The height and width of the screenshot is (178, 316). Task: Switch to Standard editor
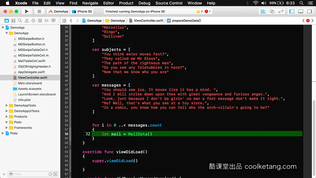coord(263,11)
